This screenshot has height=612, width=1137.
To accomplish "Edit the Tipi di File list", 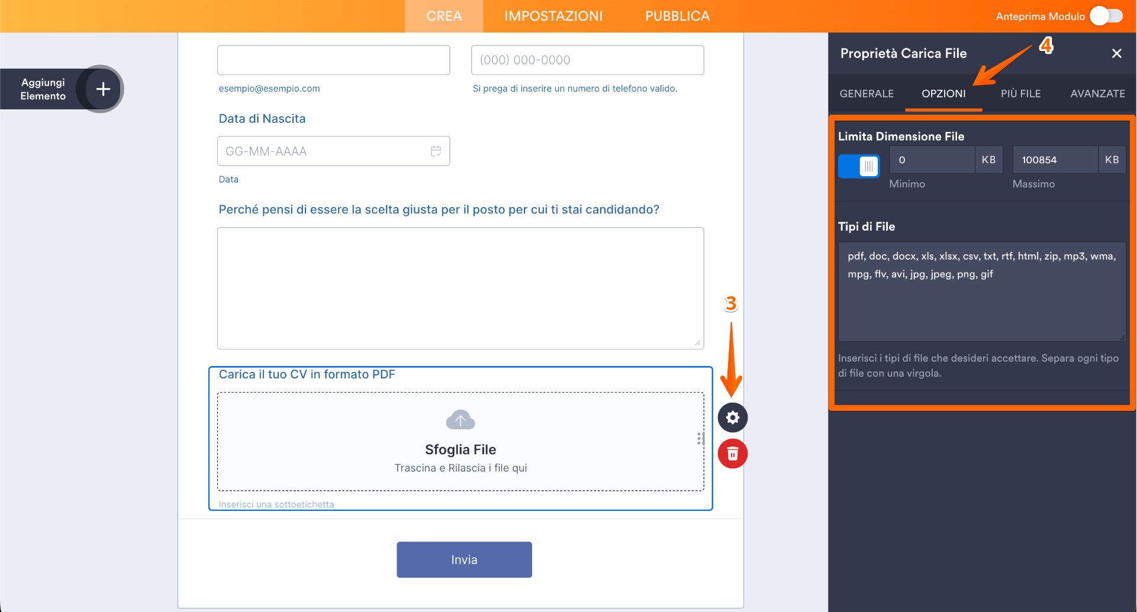I will (981, 290).
